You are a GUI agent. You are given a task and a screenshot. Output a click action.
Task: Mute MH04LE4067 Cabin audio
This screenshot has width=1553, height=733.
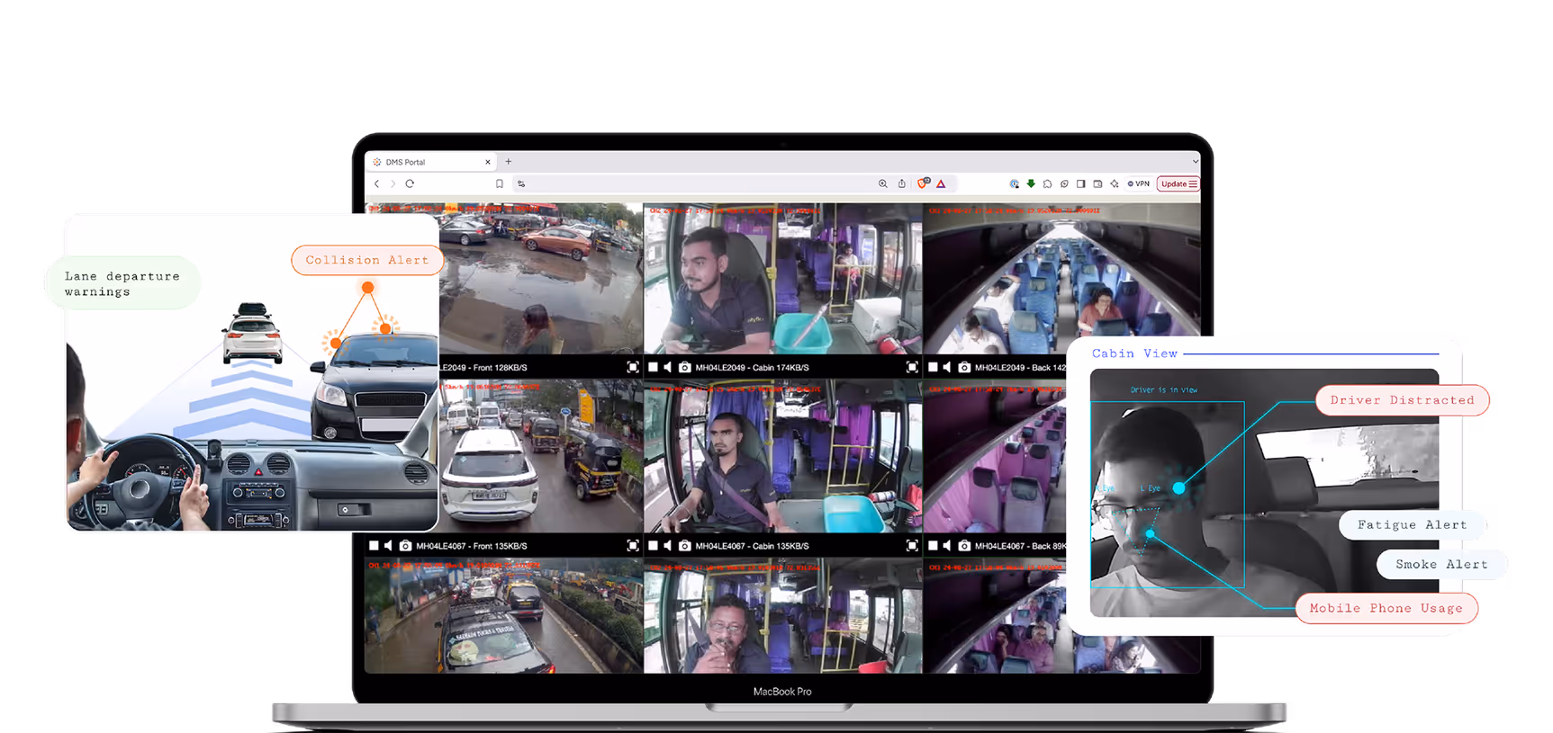[x=668, y=545]
